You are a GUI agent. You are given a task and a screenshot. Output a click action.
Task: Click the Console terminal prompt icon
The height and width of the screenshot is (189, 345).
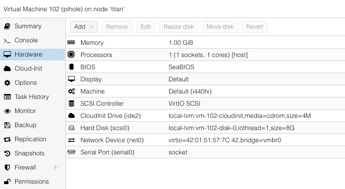[x=7, y=40]
